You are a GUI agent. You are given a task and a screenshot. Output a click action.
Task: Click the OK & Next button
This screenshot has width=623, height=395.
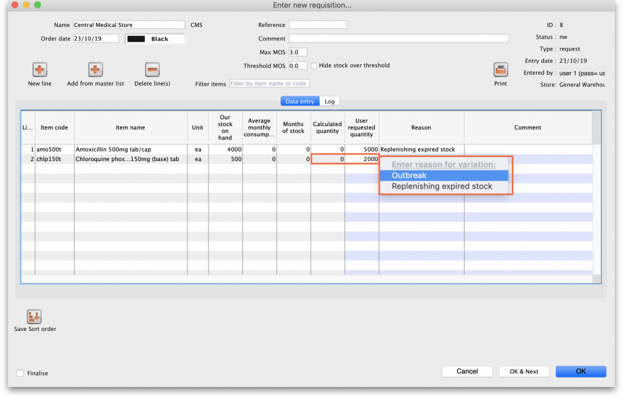coord(523,371)
